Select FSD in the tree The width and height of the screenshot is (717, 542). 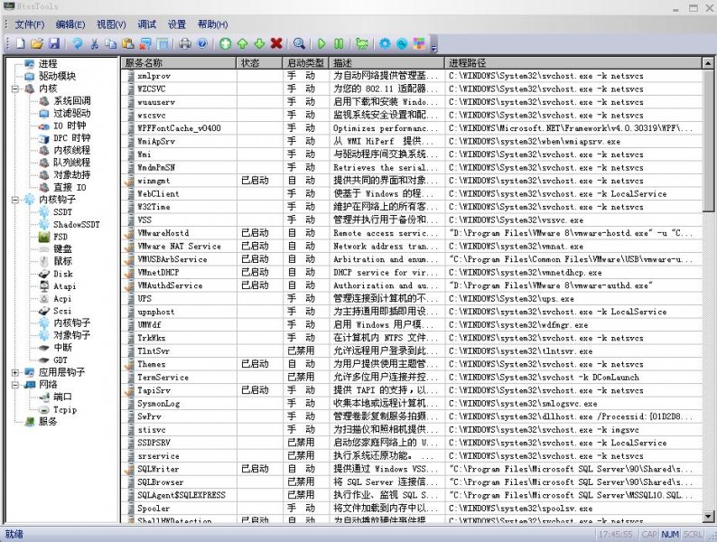point(61,237)
